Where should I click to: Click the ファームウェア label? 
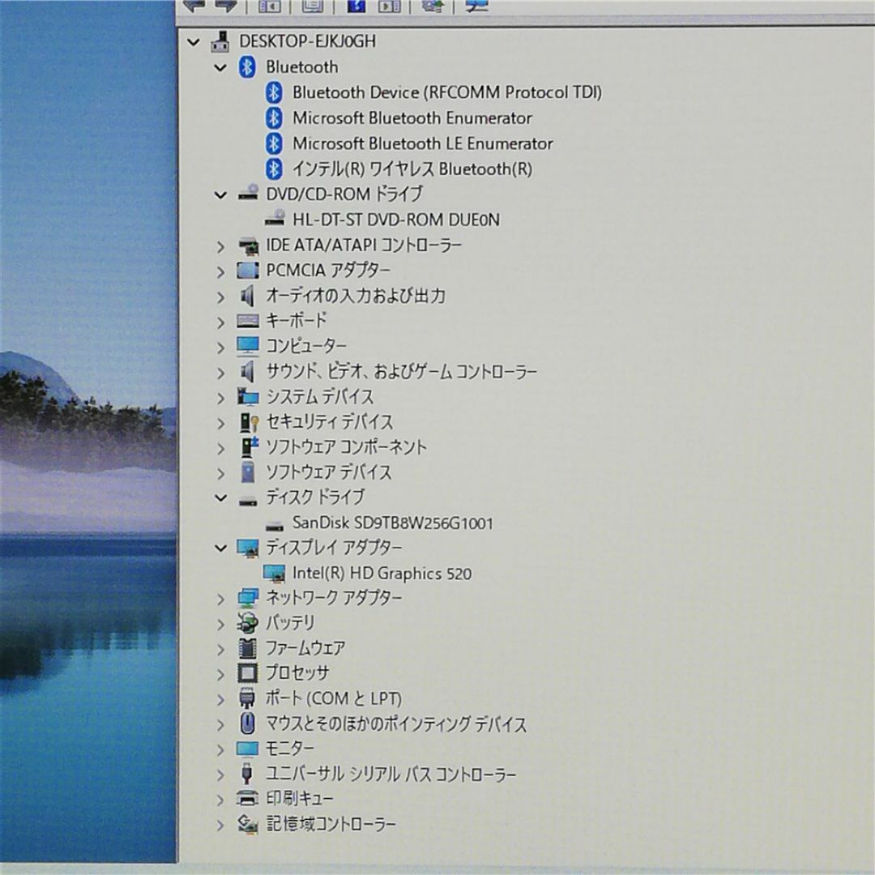[305, 648]
